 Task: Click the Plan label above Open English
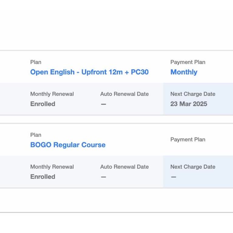point(36,62)
